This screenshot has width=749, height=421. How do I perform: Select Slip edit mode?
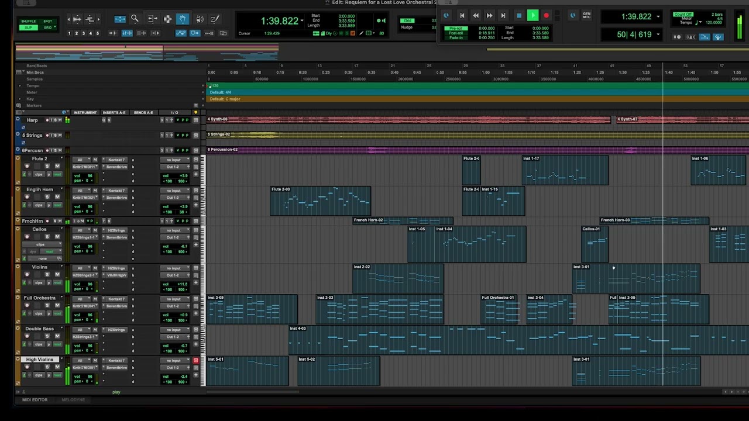28,27
